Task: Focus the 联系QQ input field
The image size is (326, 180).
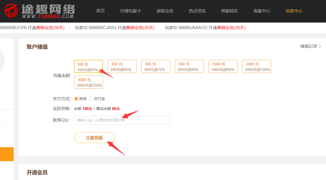Action: (122, 120)
